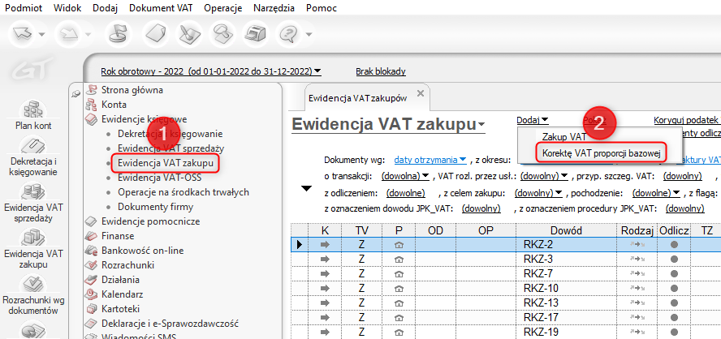Open Rozrachunki in the tree
Viewport: 721px width, 339px height.
[x=127, y=265]
